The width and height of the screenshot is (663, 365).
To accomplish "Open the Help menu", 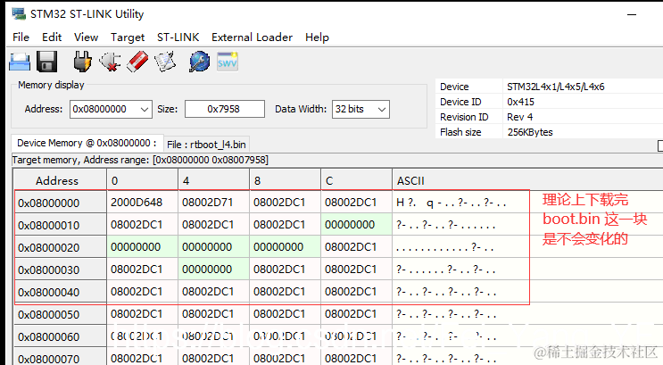I will 317,37.
